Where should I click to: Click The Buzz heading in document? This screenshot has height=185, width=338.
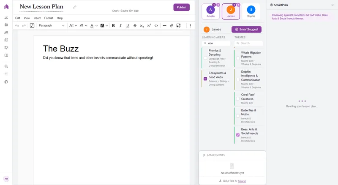click(x=61, y=49)
